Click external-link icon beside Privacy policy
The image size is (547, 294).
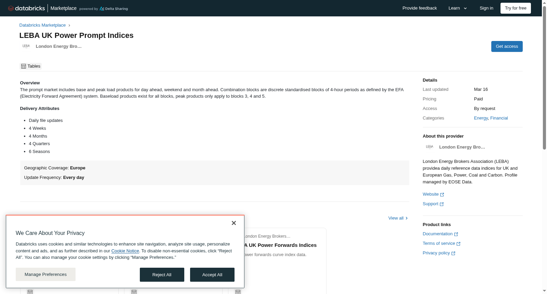pyautogui.click(x=453, y=253)
